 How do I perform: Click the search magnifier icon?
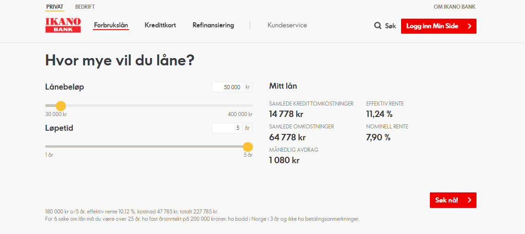click(x=378, y=26)
